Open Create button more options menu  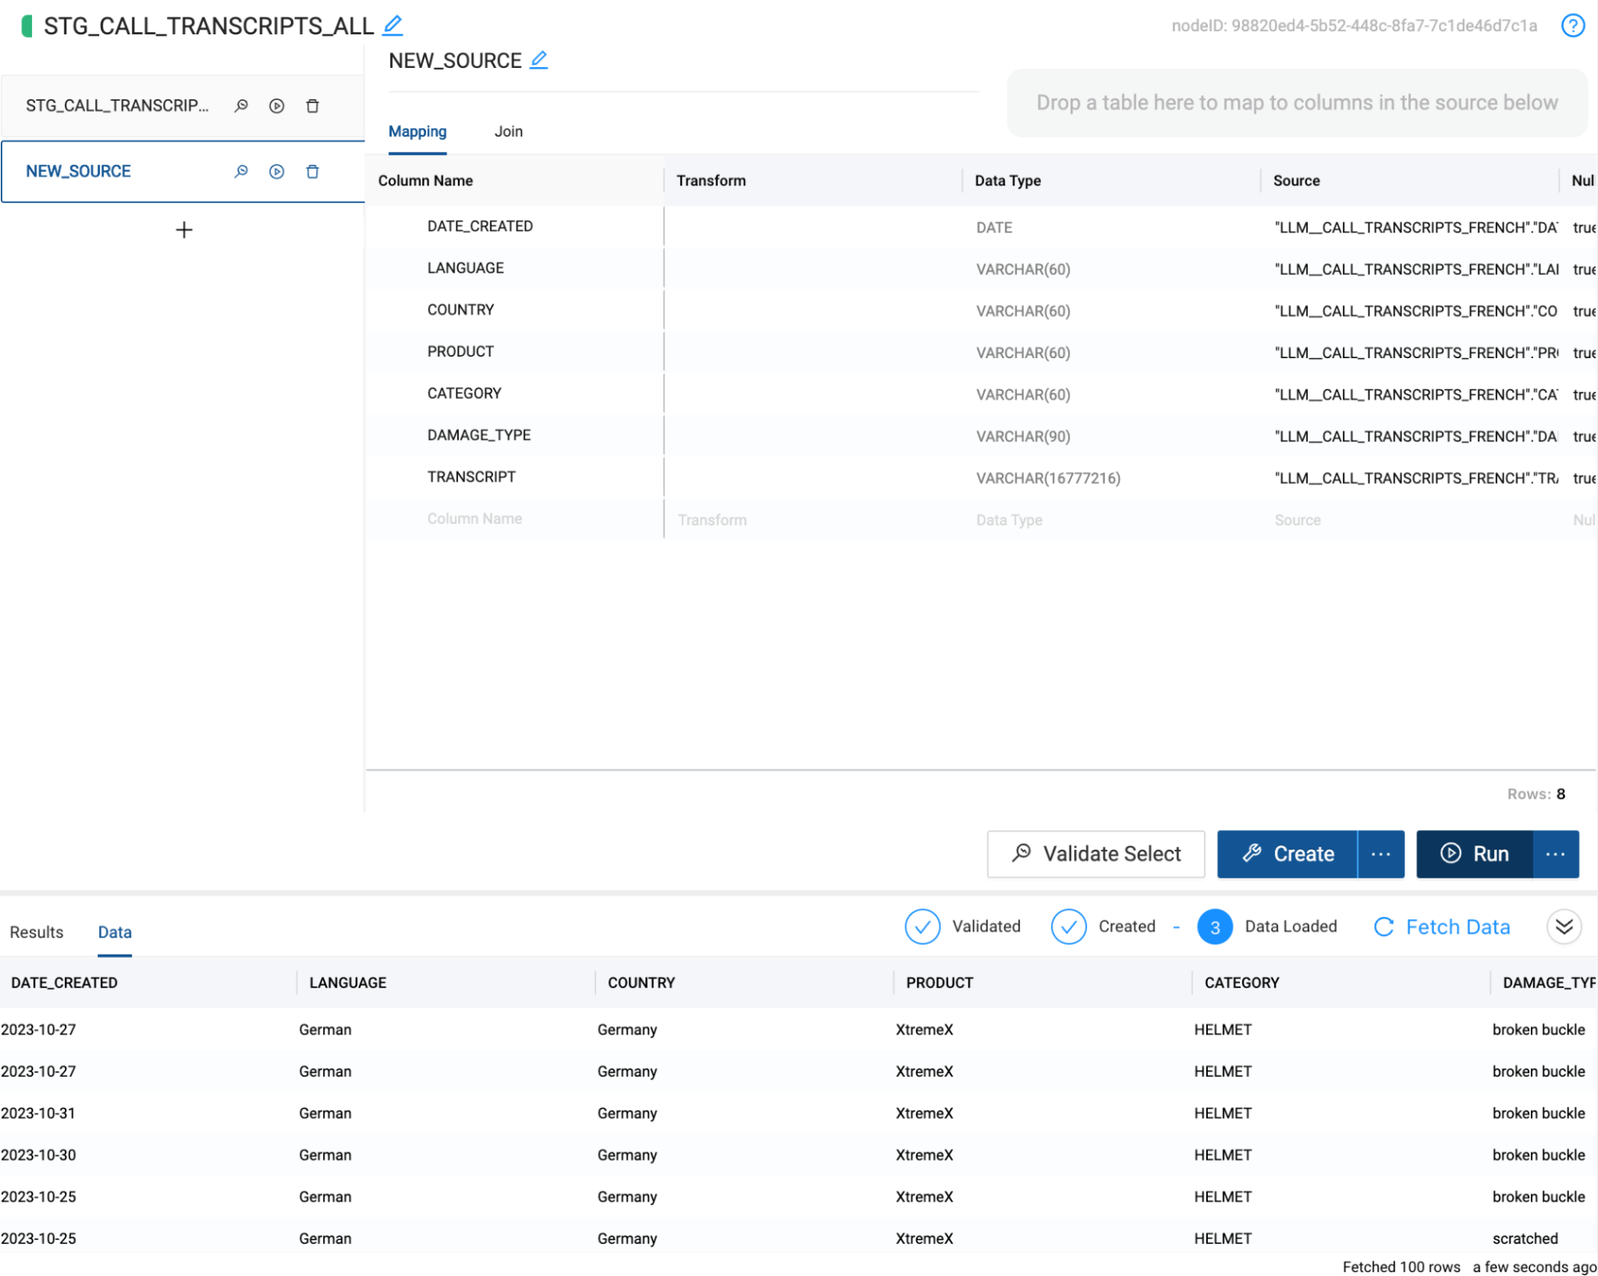point(1381,854)
